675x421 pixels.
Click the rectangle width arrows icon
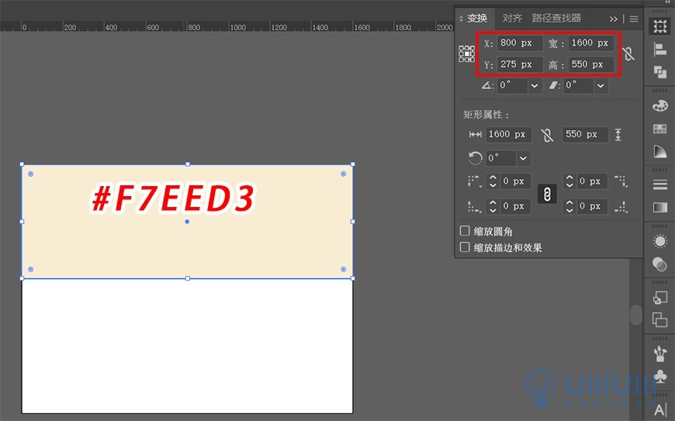click(476, 135)
